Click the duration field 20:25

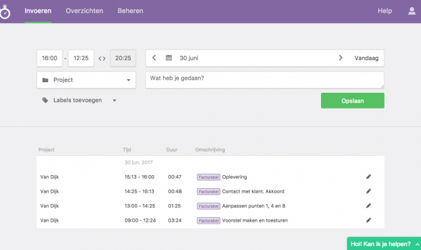(x=123, y=58)
